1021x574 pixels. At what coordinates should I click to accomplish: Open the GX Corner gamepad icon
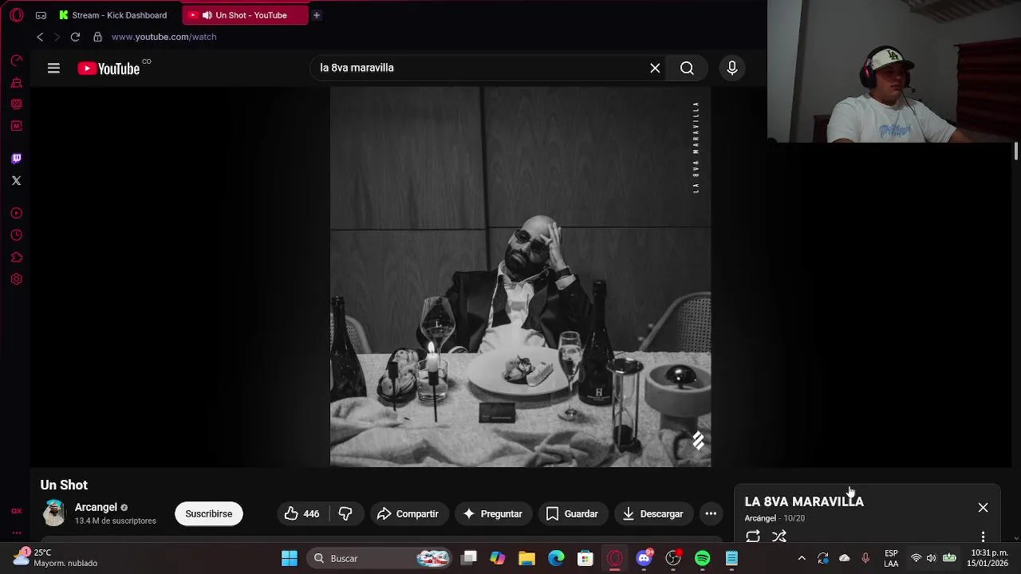[x=41, y=15]
